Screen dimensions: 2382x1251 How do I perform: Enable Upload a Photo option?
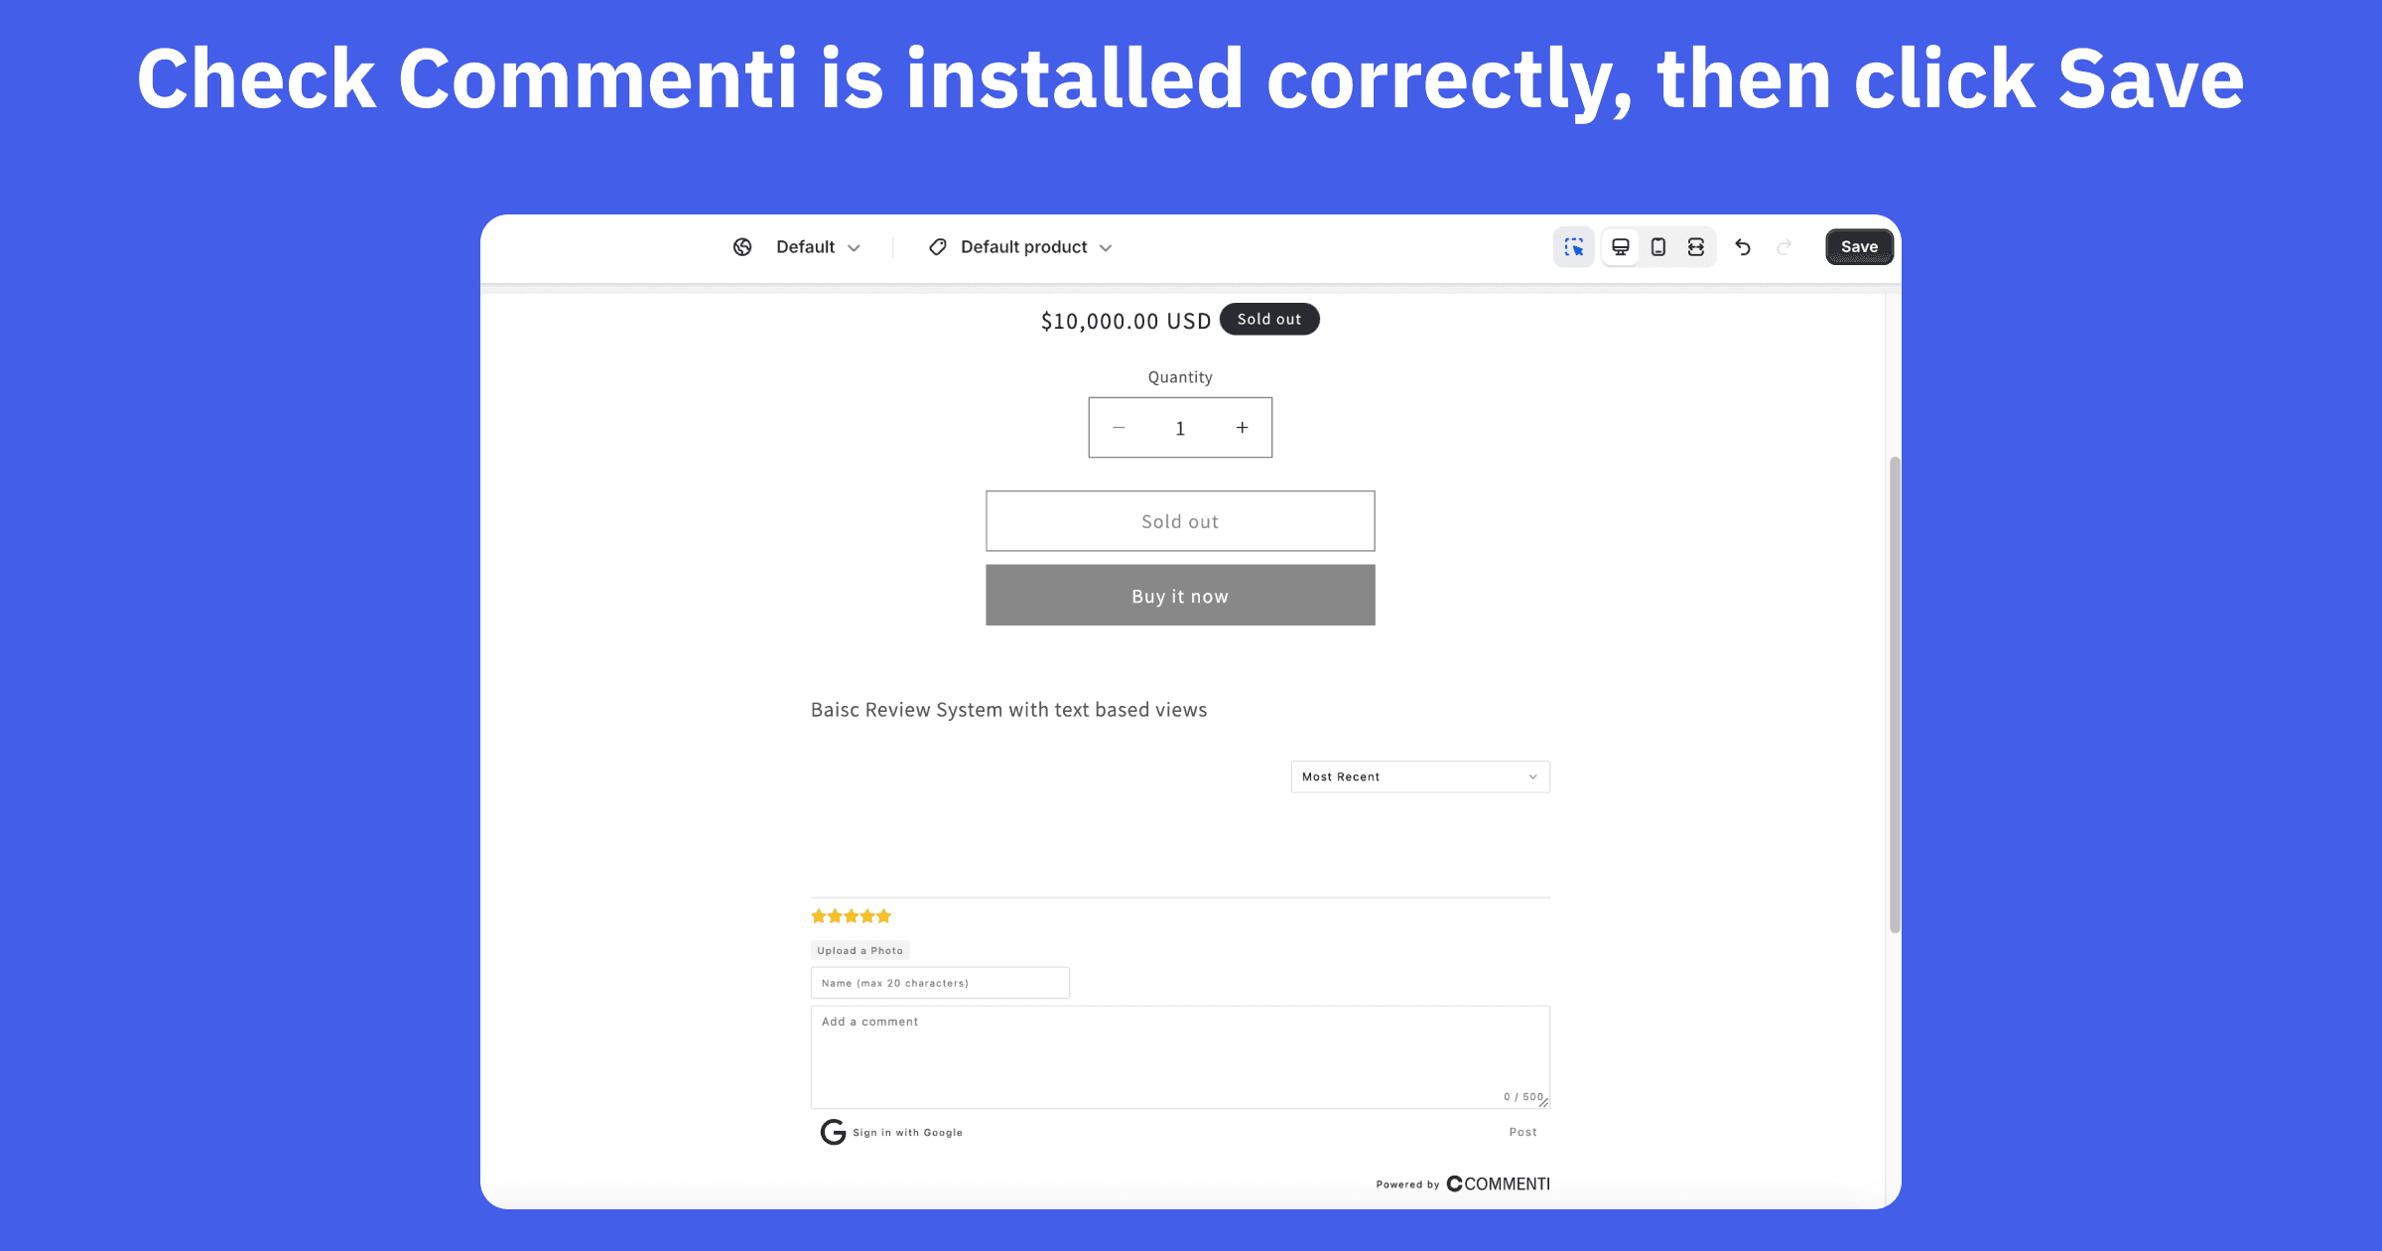pos(859,948)
